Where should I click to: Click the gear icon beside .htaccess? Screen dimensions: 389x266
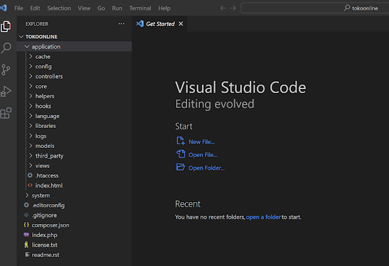pos(30,176)
